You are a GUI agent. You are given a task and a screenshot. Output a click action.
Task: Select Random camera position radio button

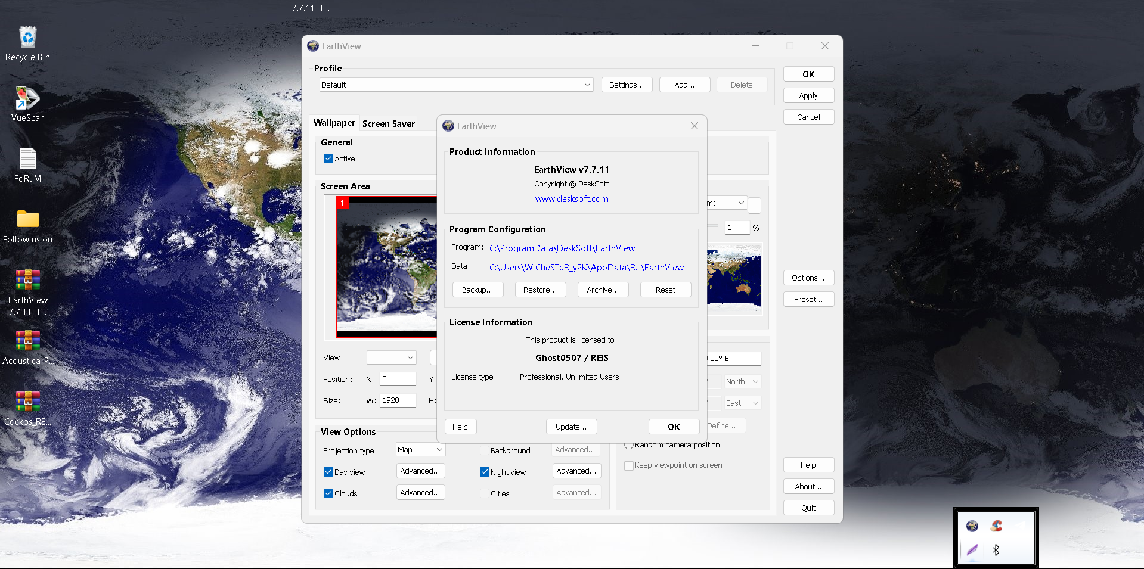click(x=629, y=445)
